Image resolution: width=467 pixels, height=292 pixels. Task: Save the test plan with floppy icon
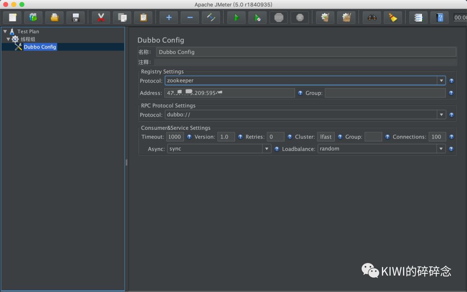tap(76, 18)
